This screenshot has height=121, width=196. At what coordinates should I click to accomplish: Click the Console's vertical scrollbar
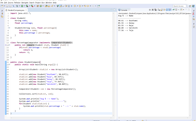pyautogui.click(x=190, y=66)
